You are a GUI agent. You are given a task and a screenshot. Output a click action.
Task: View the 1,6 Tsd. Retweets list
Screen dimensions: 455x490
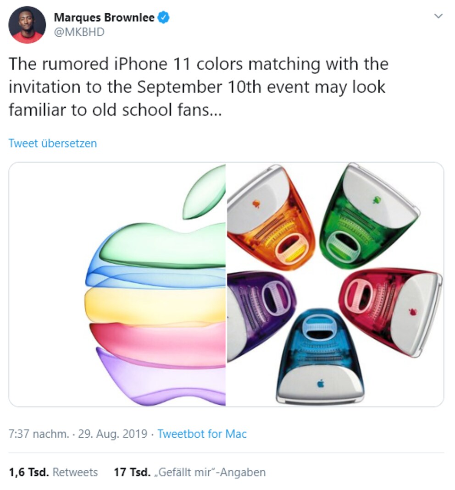(x=53, y=472)
